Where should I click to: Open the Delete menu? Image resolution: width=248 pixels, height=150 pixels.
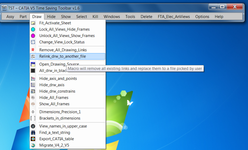(x=146, y=17)
